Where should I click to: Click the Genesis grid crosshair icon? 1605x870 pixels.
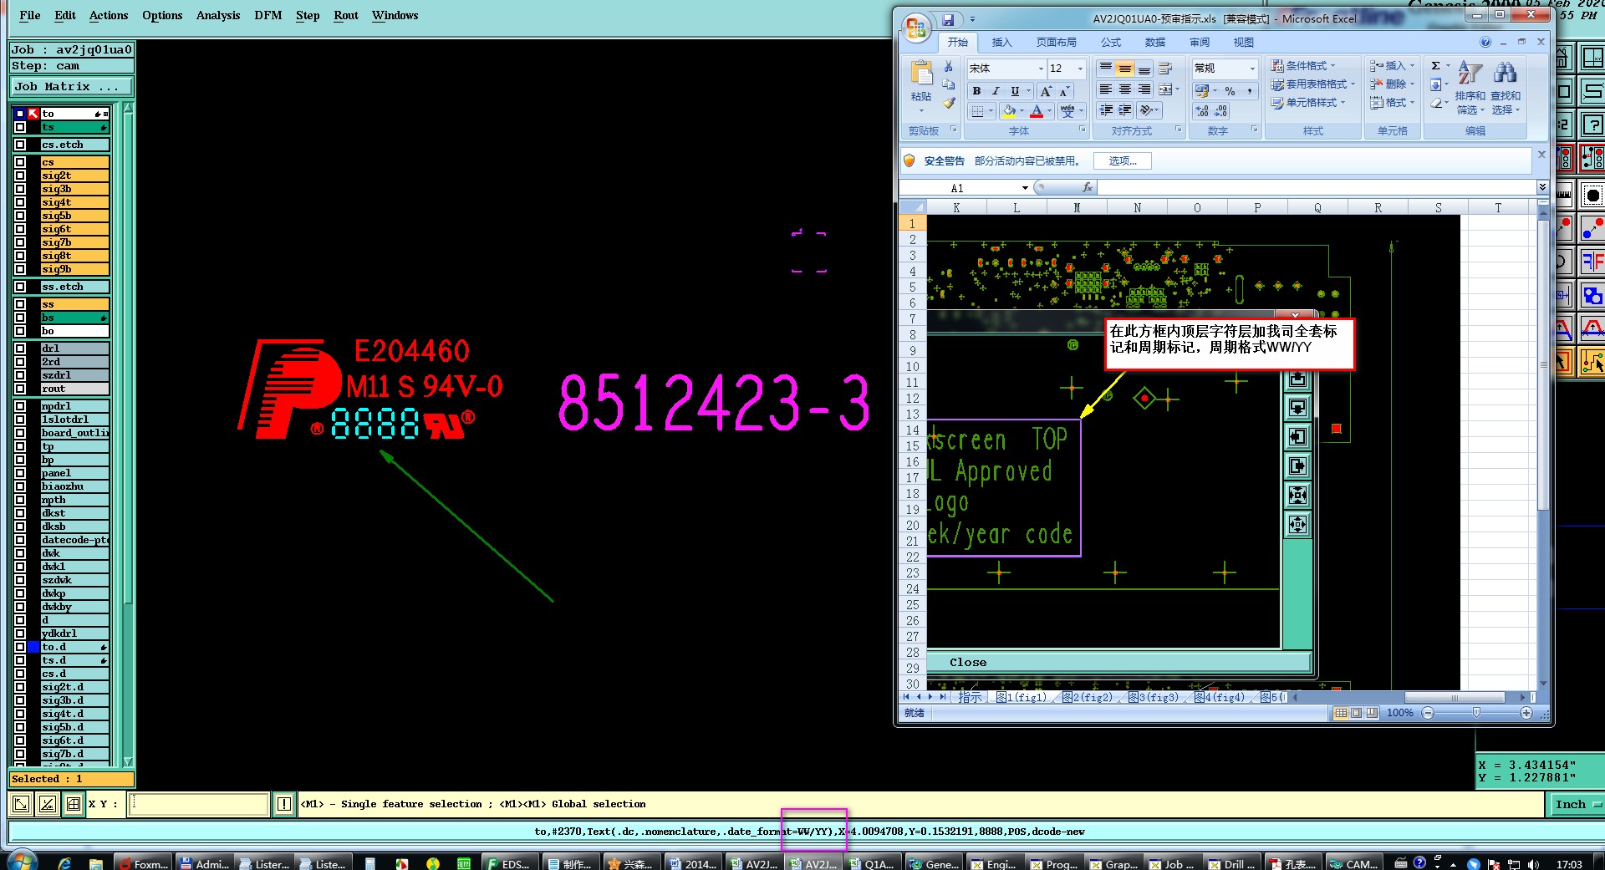(74, 804)
